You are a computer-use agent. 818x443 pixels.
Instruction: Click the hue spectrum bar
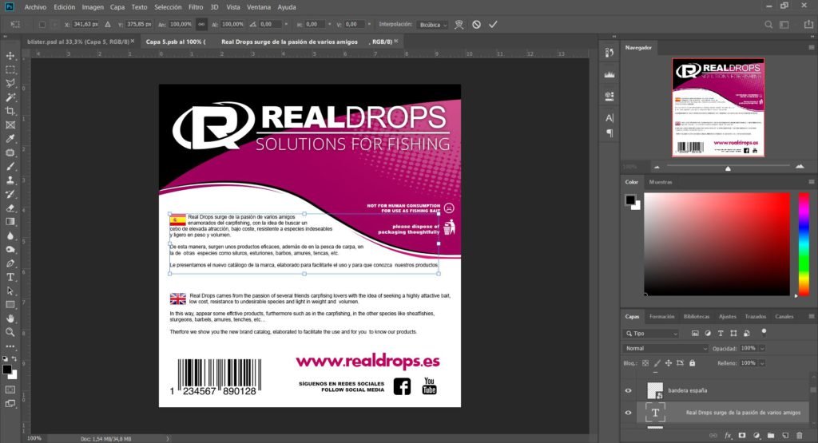tap(804, 244)
